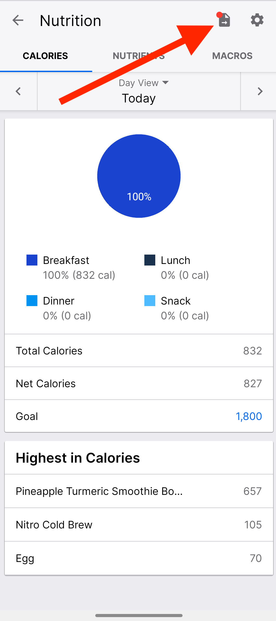Click the Breakfast color swatch
Screen dimensions: 276x621
pos(32,260)
